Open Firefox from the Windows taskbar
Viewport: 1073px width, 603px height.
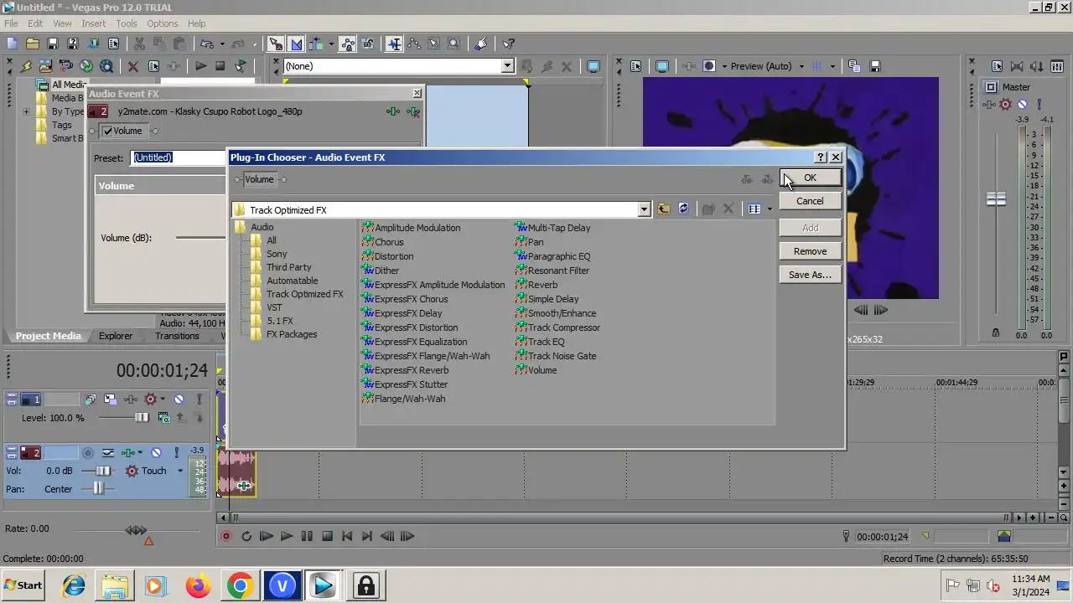199,585
